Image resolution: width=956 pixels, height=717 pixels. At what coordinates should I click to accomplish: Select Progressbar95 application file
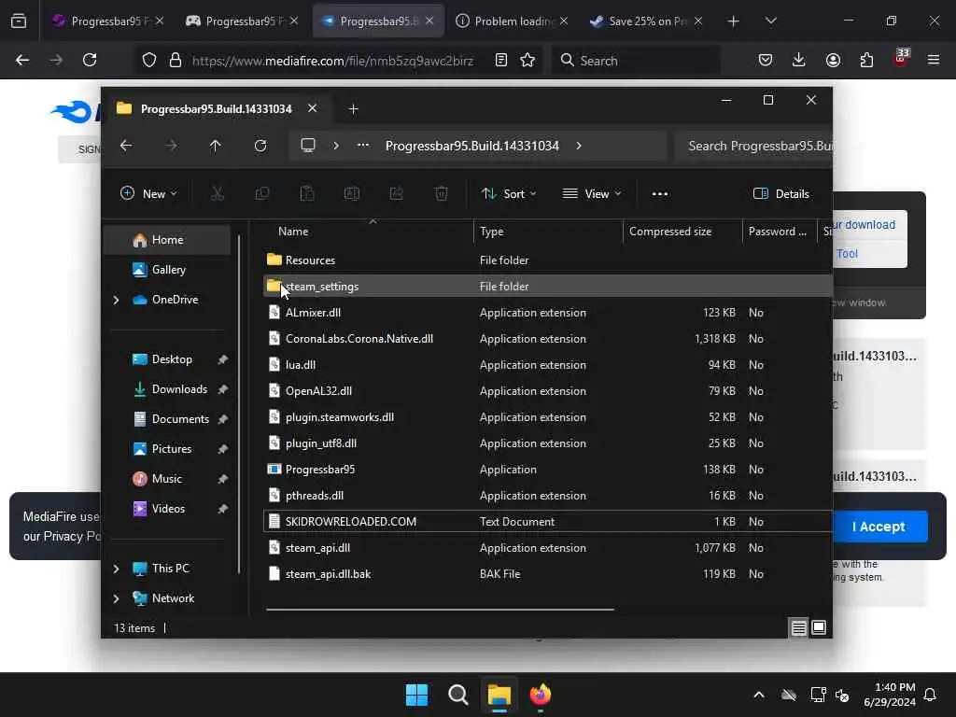548,470
